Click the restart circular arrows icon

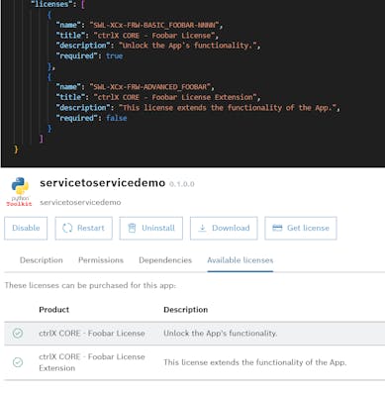(67, 228)
